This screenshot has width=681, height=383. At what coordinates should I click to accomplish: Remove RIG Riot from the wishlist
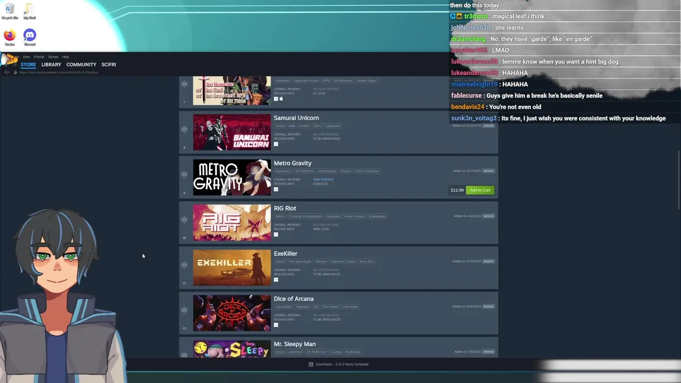(x=488, y=216)
